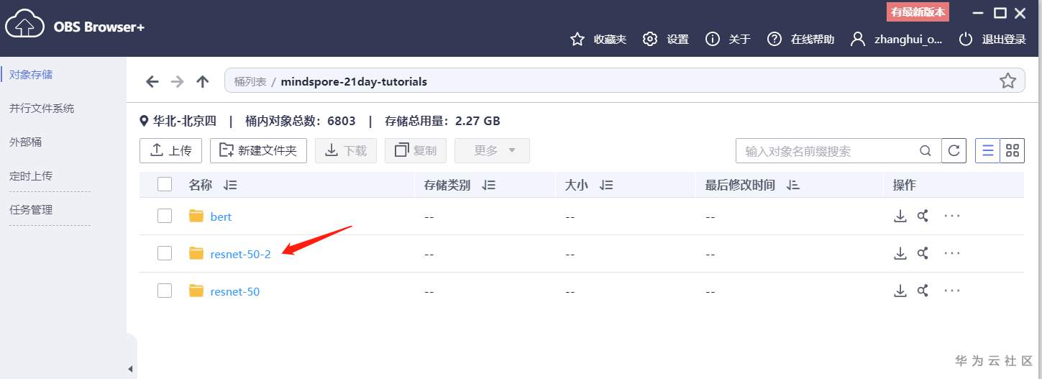Click the bert folder icon
Viewport: 1042px width, 379px height.
tap(196, 216)
